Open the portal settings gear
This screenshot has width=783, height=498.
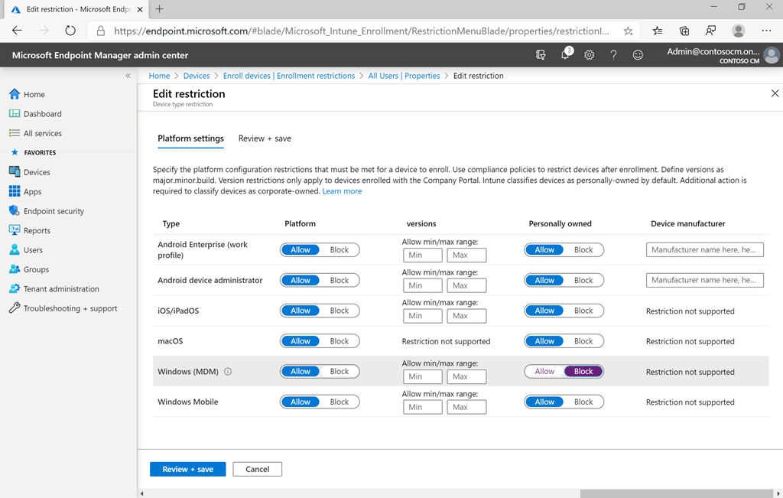pyautogui.click(x=589, y=54)
